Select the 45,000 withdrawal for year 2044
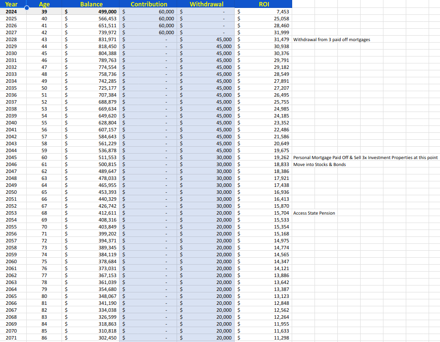 click(x=205, y=150)
